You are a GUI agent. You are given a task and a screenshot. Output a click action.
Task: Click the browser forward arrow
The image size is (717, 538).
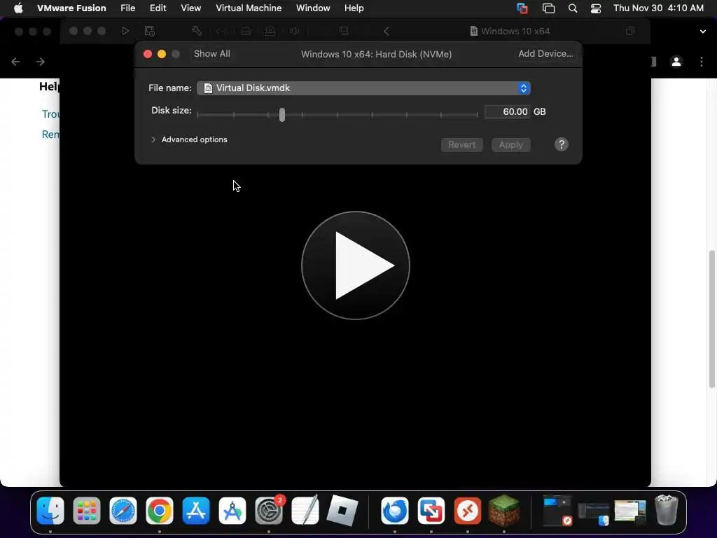point(40,62)
